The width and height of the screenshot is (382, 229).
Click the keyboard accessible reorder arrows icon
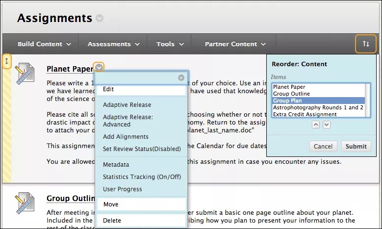[366, 44]
